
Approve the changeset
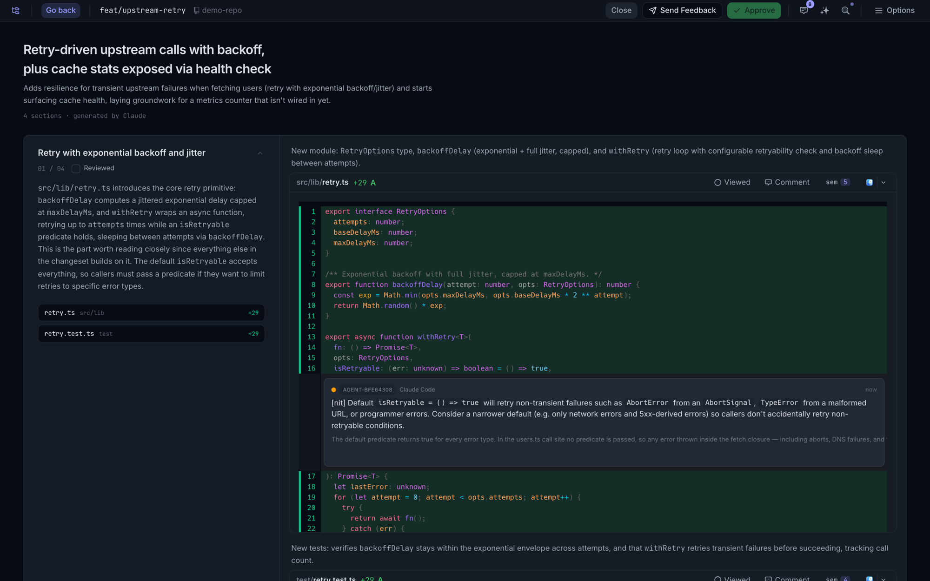coord(754,10)
